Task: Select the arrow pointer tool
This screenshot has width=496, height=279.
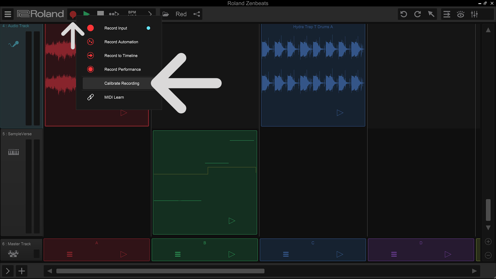Action: click(431, 14)
